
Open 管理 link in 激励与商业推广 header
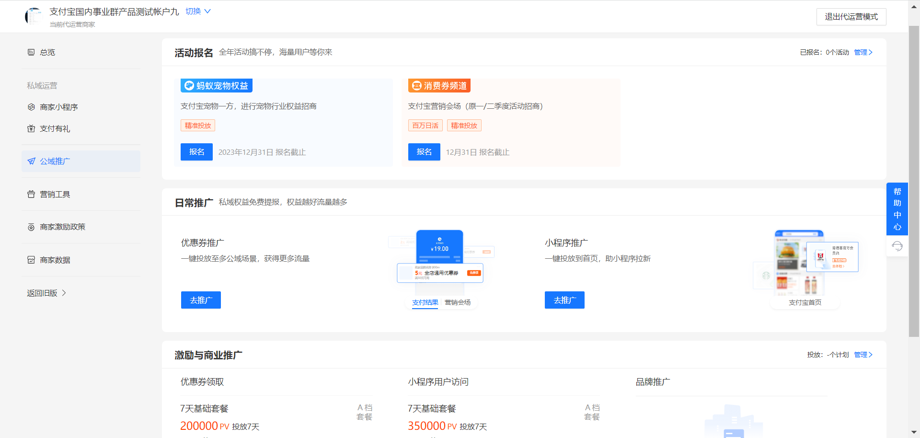click(x=863, y=355)
